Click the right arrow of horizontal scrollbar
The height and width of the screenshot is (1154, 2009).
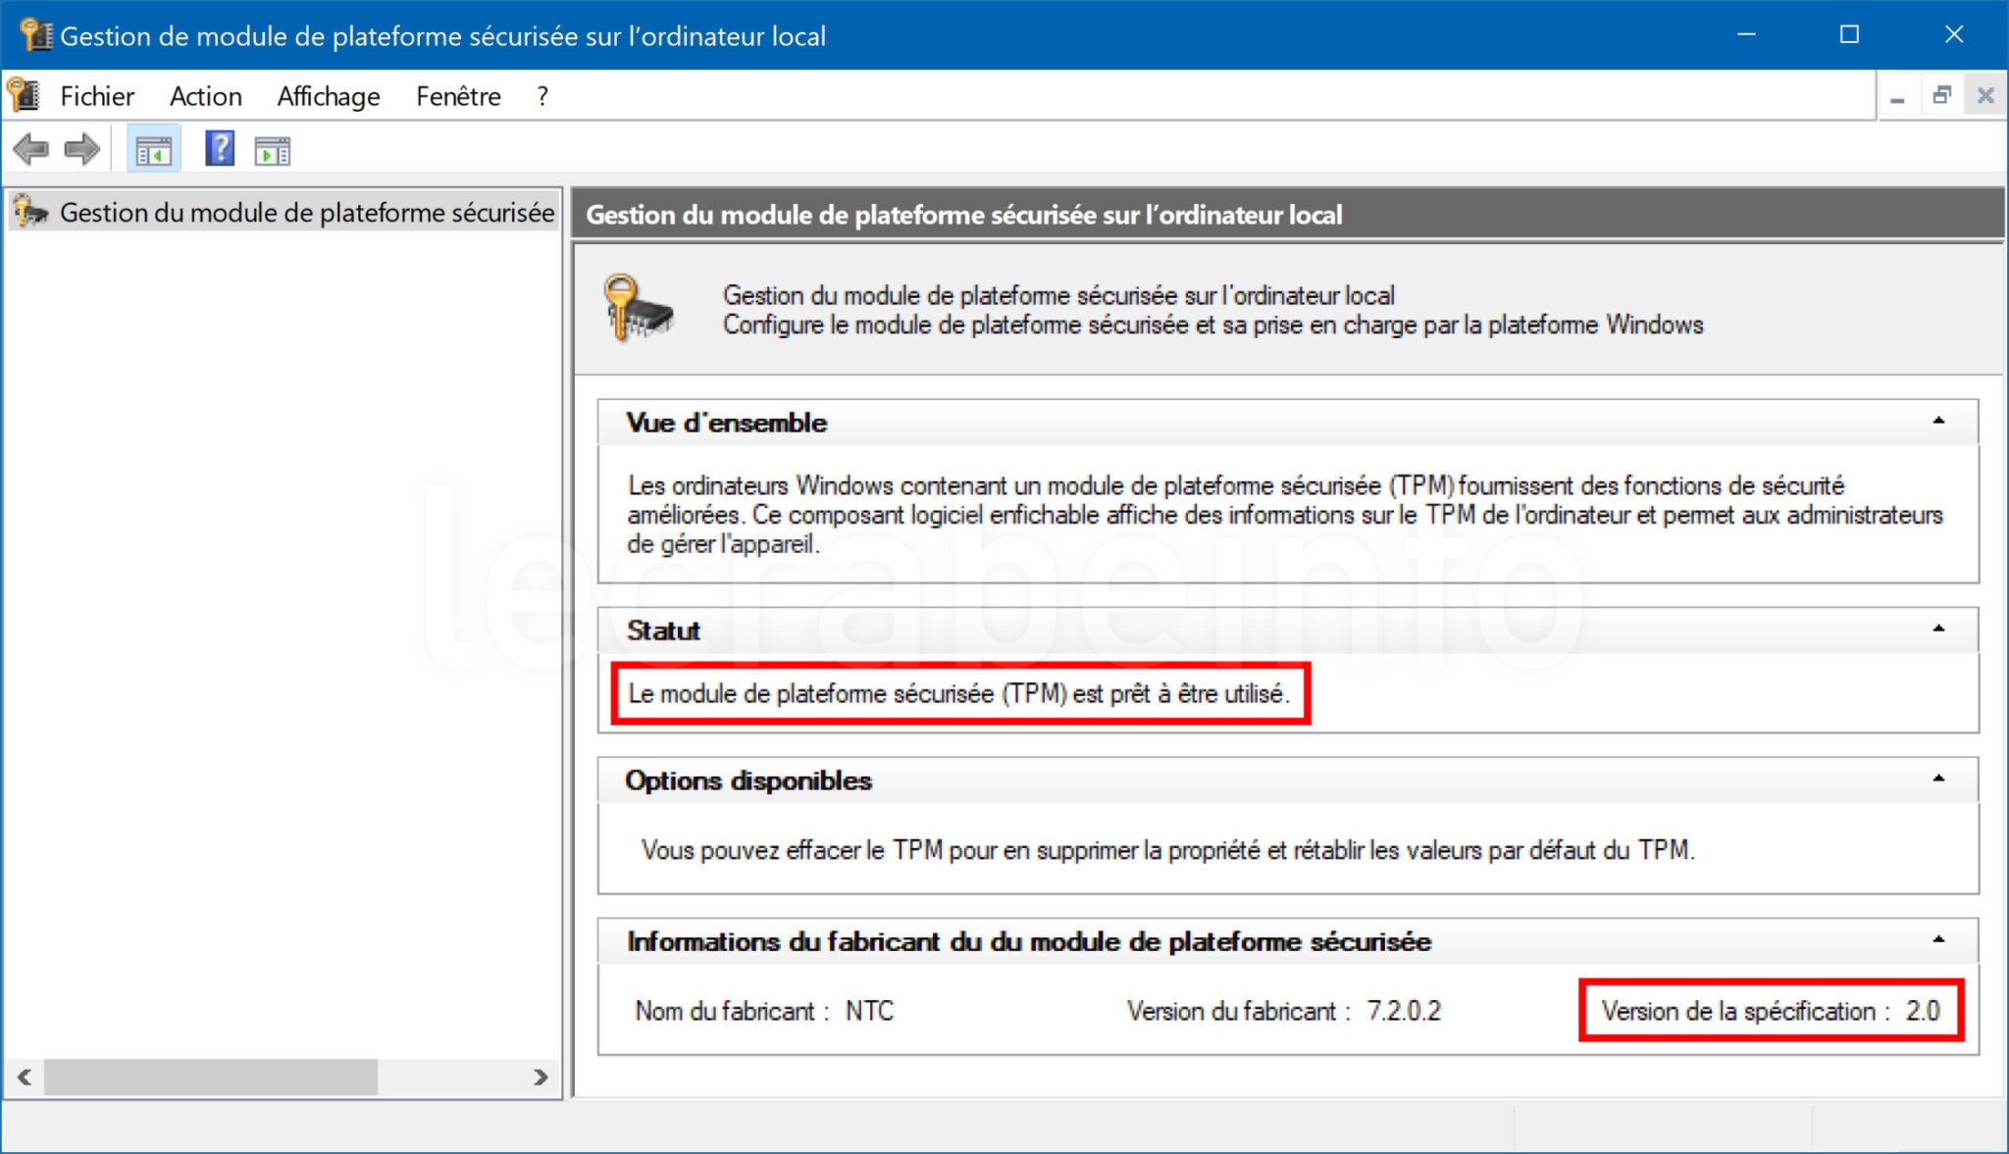(541, 1077)
